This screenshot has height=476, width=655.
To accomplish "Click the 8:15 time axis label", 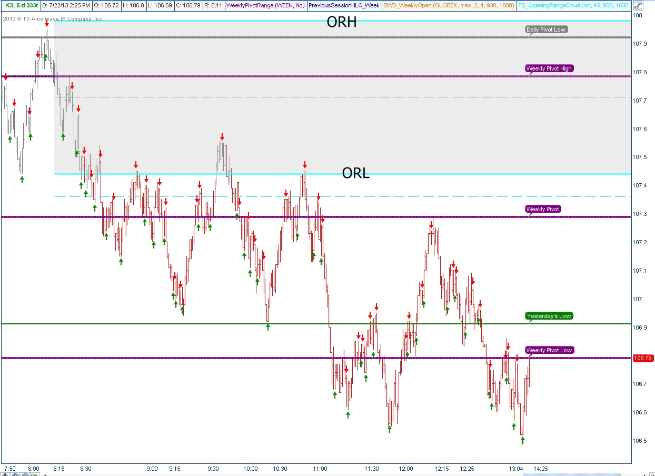I will (x=59, y=469).
